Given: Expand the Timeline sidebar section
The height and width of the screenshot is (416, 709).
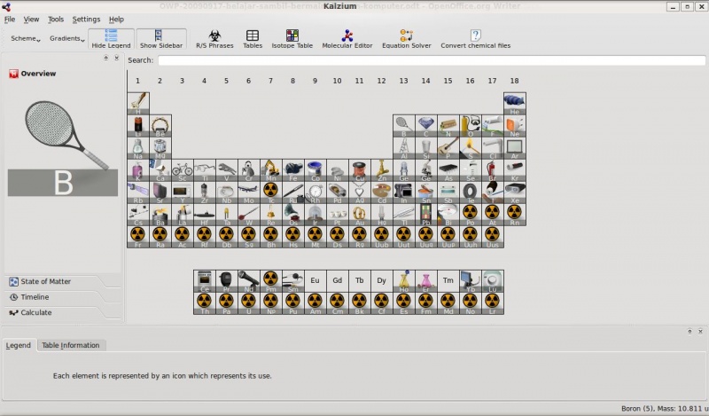Looking at the screenshot, I should click(x=35, y=297).
